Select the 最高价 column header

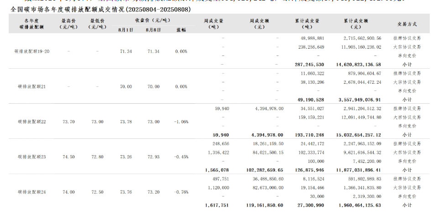[68, 24]
